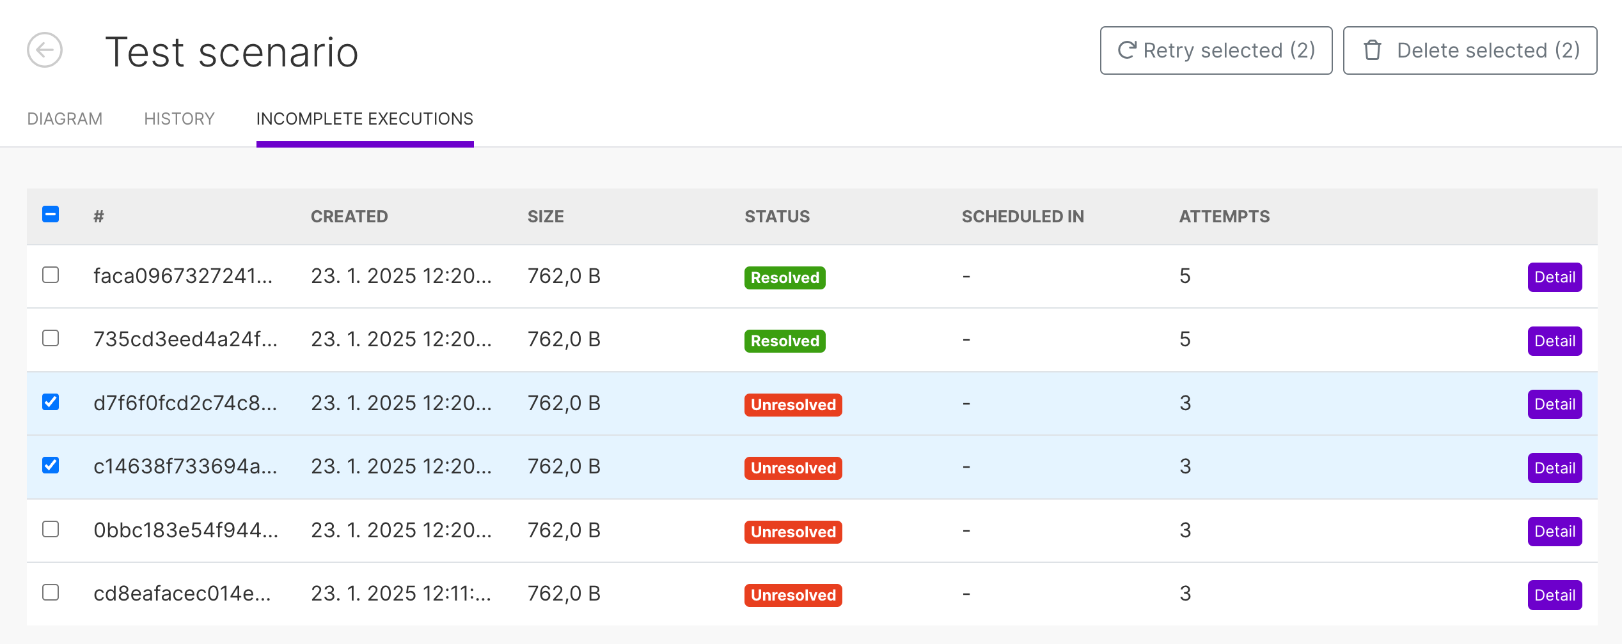Click Resolved badge in faca0967327241 row
Image resolution: width=1622 pixels, height=644 pixels.
pos(785,278)
